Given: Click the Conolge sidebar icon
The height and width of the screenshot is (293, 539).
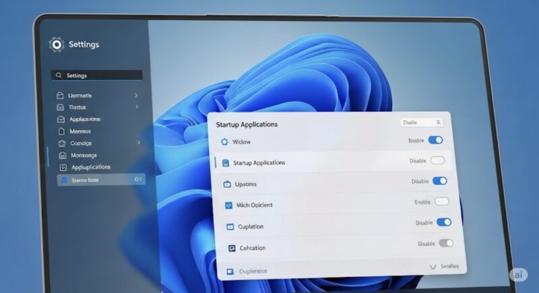Looking at the screenshot, I should pyautogui.click(x=62, y=143).
